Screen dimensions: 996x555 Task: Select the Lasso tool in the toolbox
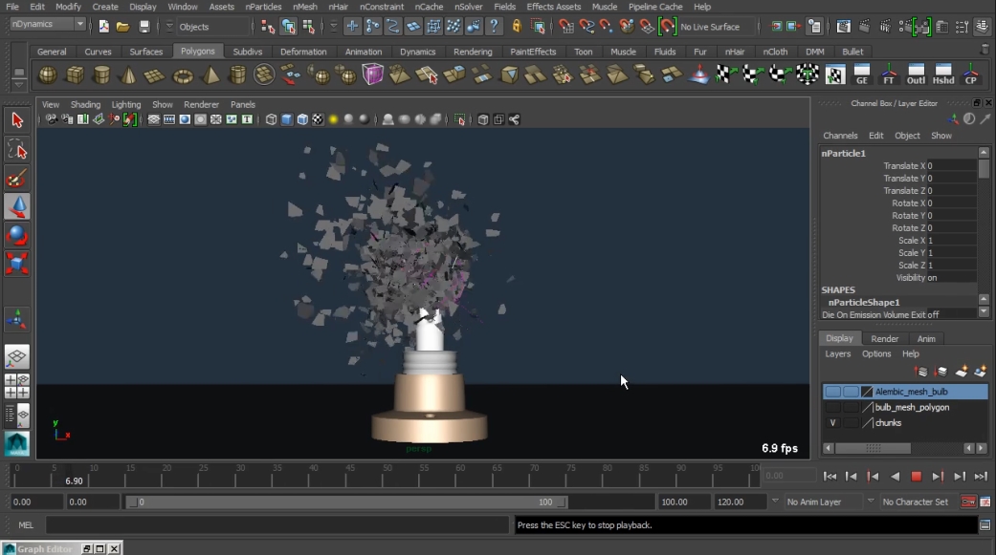pos(16,149)
